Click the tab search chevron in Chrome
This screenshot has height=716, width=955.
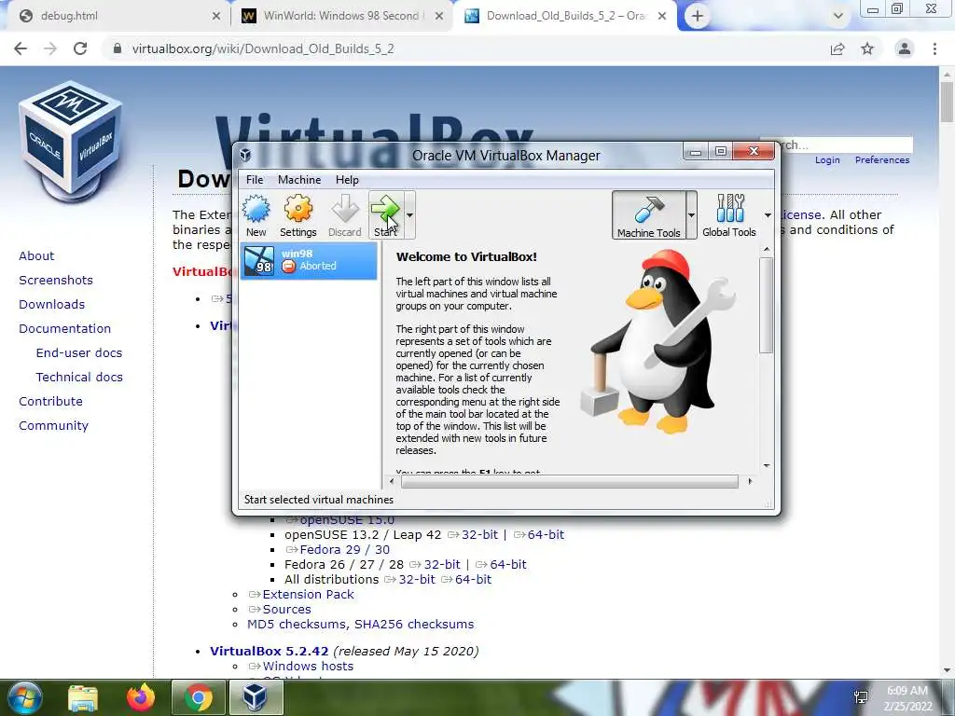pos(838,17)
